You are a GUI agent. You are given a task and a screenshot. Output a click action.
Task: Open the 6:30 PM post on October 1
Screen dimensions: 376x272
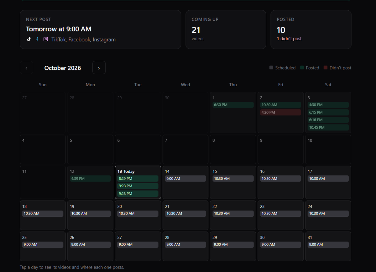click(x=233, y=105)
